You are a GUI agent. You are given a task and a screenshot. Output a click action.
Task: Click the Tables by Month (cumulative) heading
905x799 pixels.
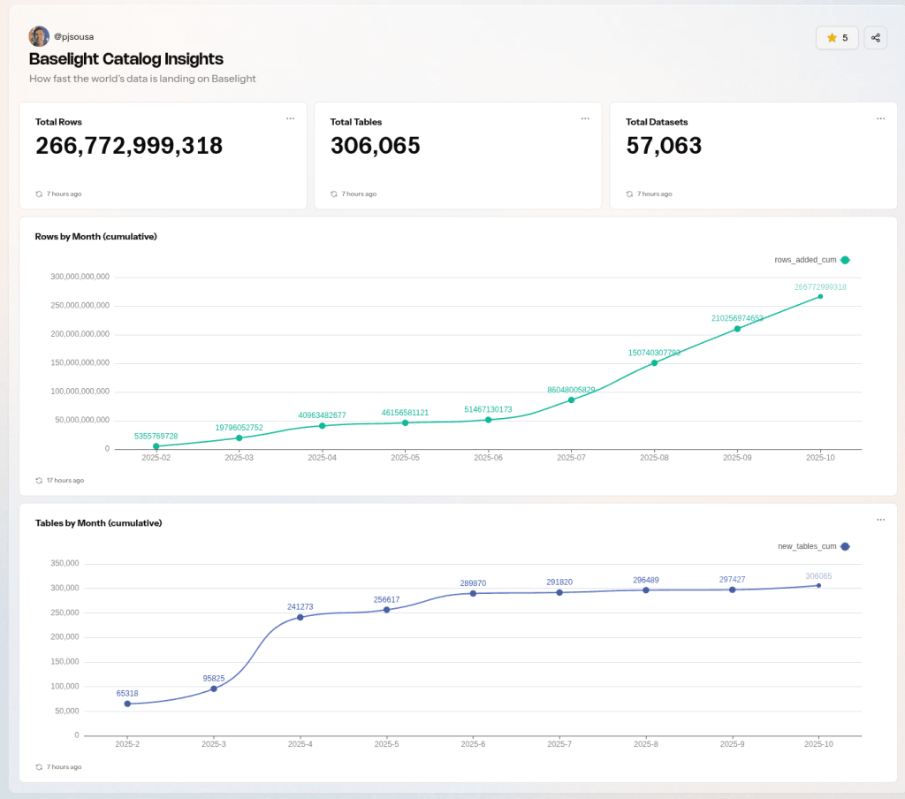pyautogui.click(x=99, y=523)
